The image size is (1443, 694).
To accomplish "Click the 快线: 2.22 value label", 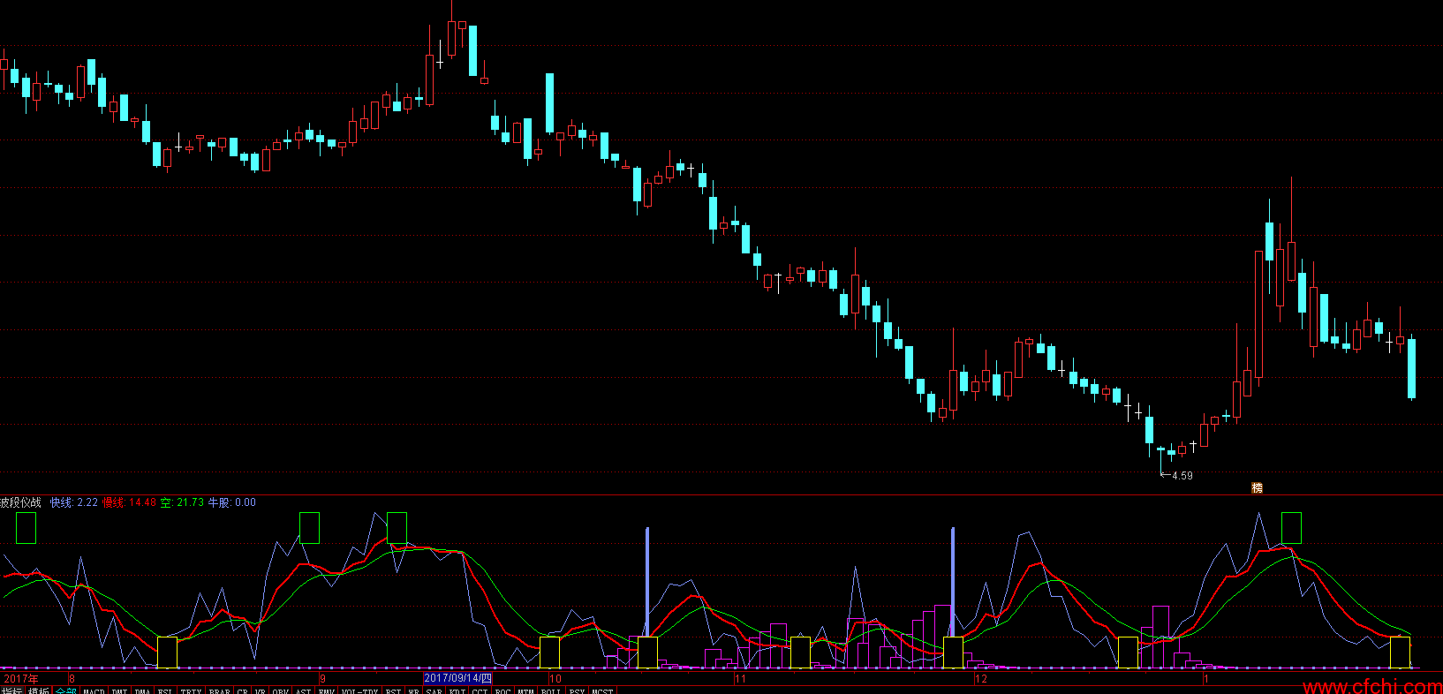I will (x=74, y=502).
